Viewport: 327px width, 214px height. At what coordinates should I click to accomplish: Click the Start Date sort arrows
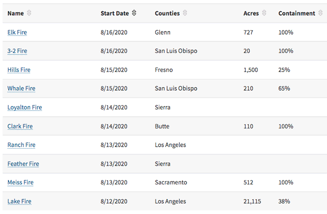click(134, 13)
